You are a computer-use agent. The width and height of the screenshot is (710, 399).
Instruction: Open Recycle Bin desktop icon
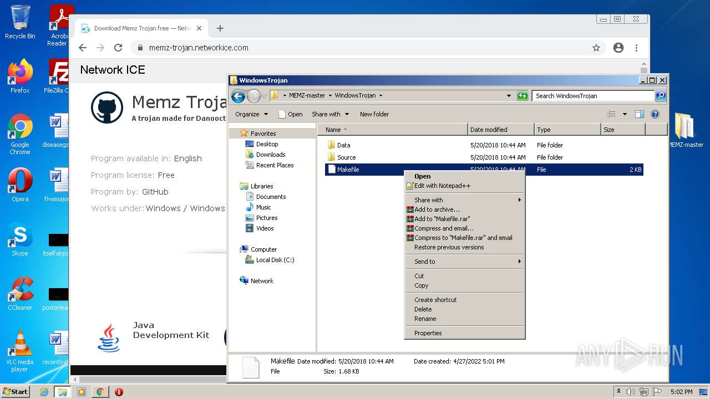(x=20, y=22)
